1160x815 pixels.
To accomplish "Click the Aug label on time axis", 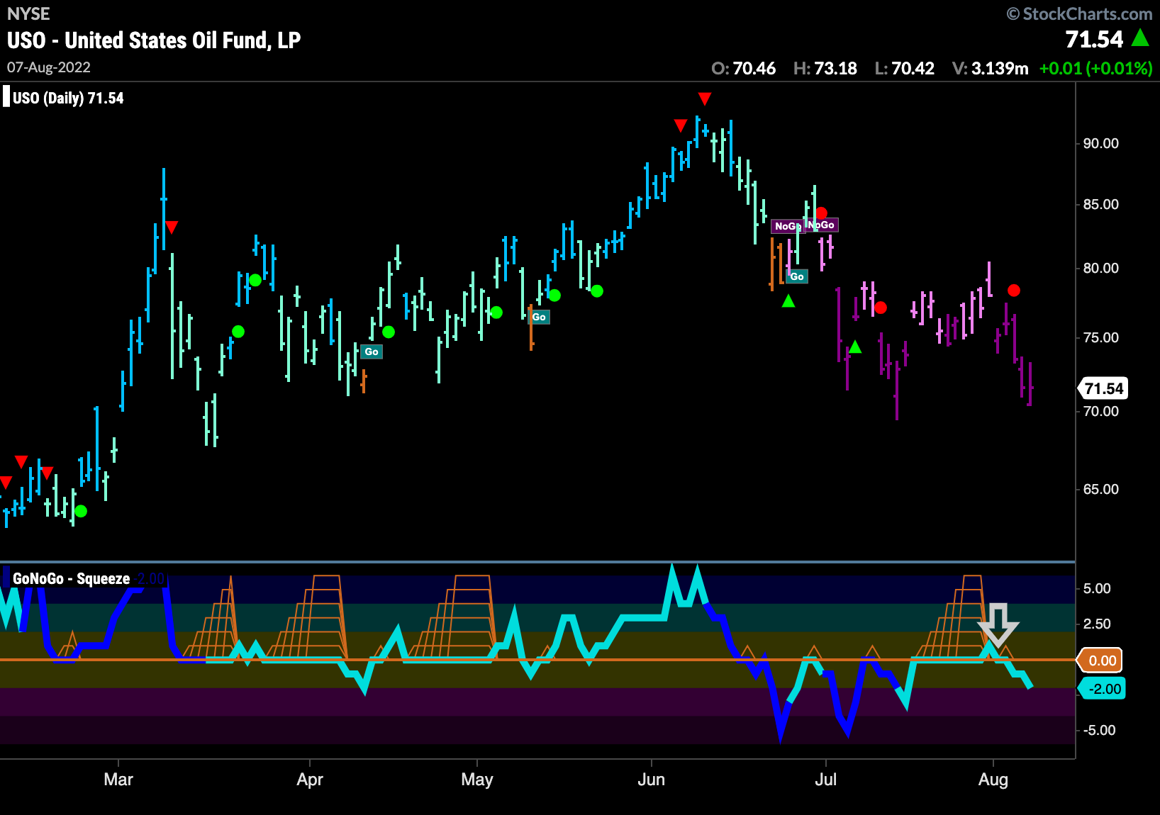I will click(x=993, y=780).
